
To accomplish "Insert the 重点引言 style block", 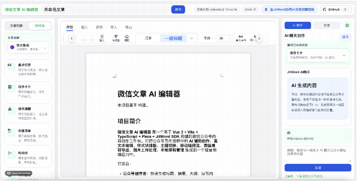I will [28, 70].
